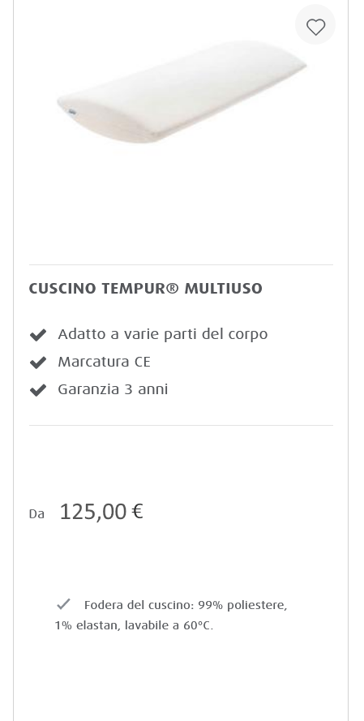Screen dimensions: 364x721
Task: Click the lavabile a 60°C text line
Action: 169,625
